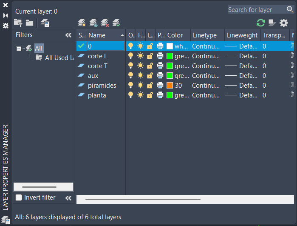297x226 pixels.
Task: Click the Delete Layer icon
Action: click(x=105, y=23)
